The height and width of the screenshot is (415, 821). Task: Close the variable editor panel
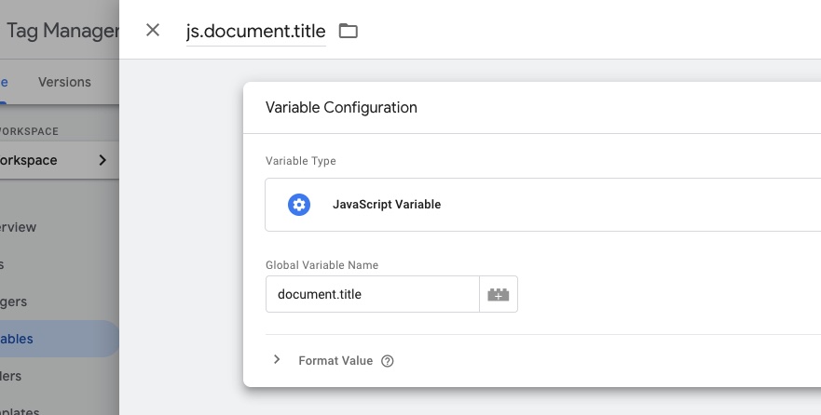(153, 31)
